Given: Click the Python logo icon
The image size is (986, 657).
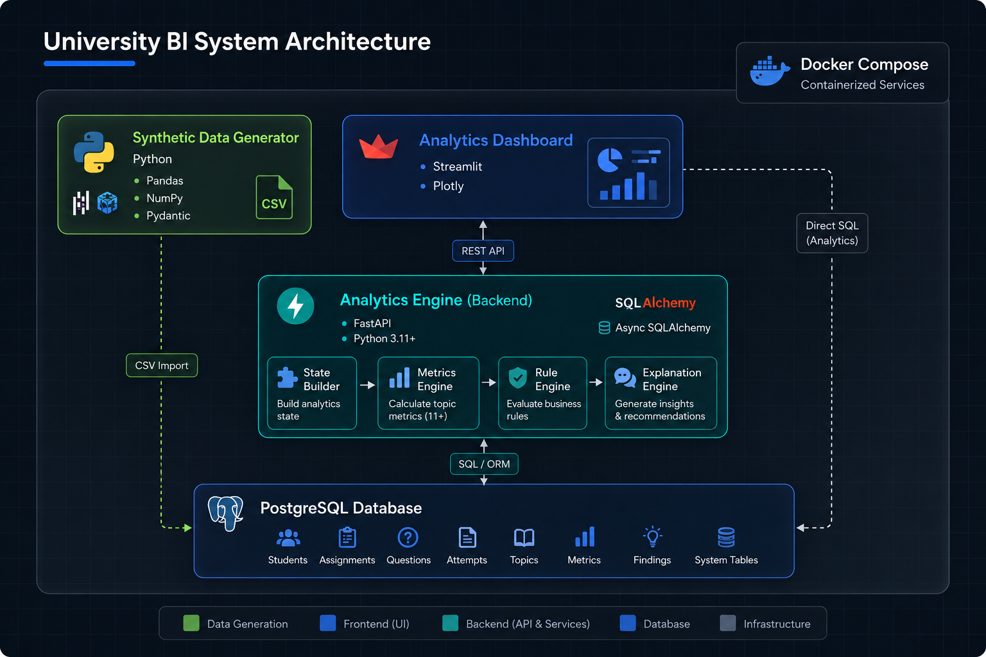Looking at the screenshot, I should [x=94, y=152].
